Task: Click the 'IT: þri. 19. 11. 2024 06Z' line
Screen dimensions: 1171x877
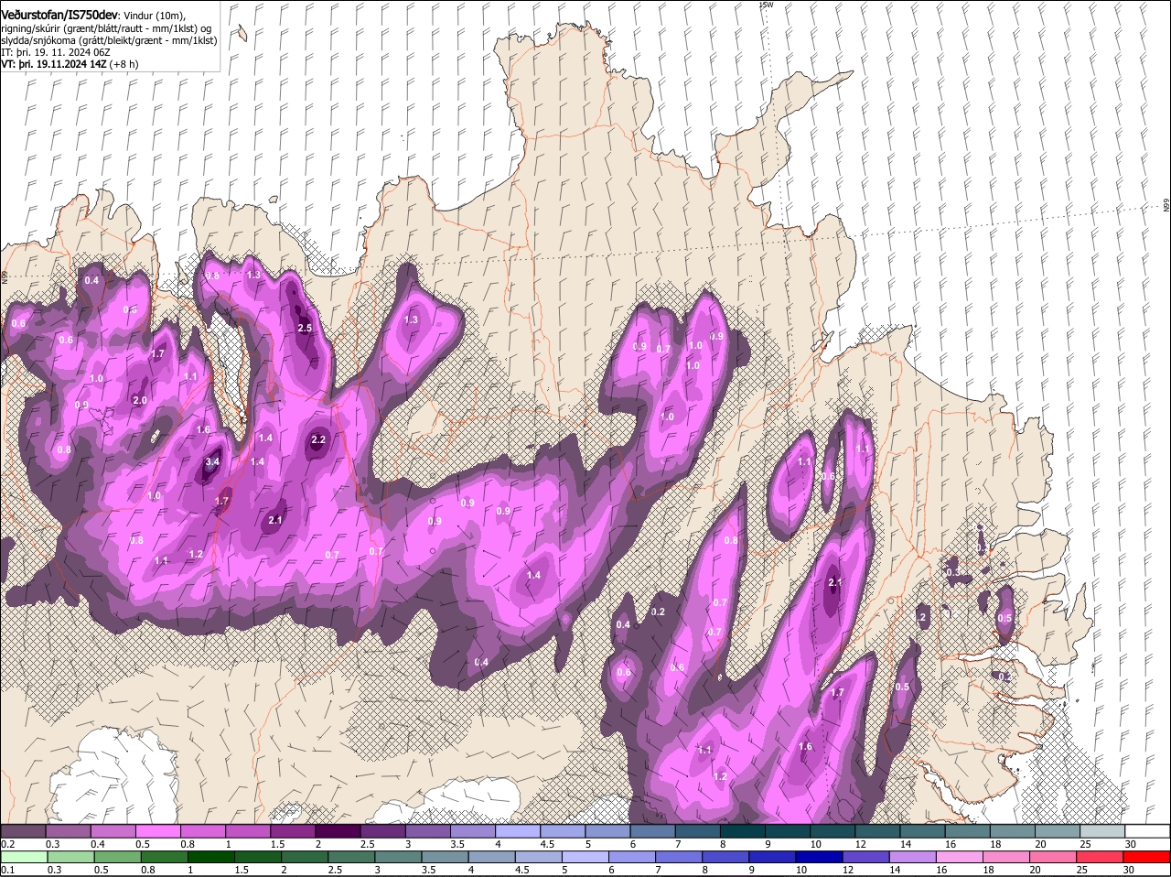Action: click(x=56, y=52)
